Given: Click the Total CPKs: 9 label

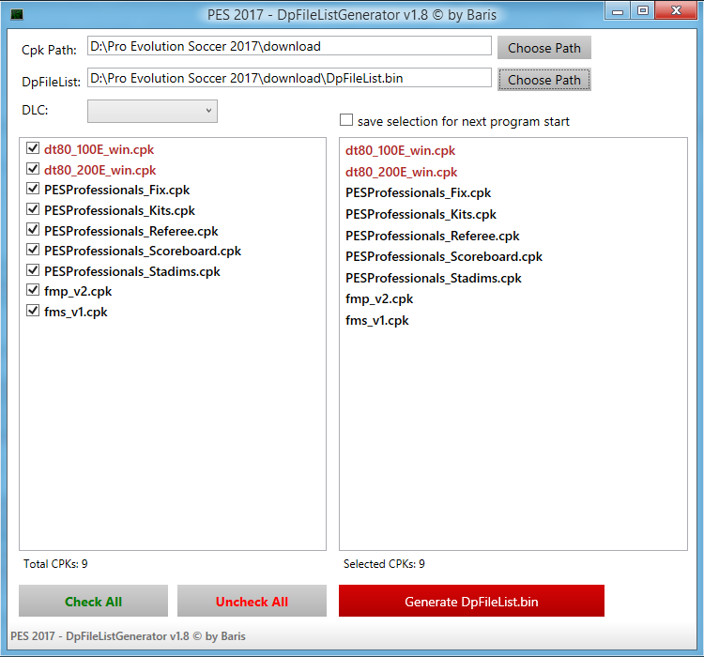Looking at the screenshot, I should pos(55,563).
